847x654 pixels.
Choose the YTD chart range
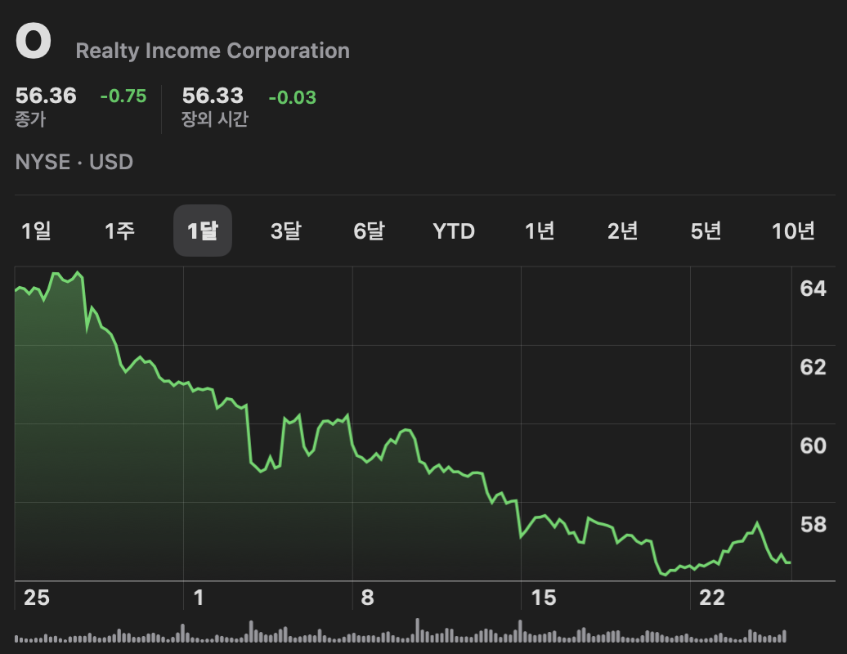(x=454, y=231)
